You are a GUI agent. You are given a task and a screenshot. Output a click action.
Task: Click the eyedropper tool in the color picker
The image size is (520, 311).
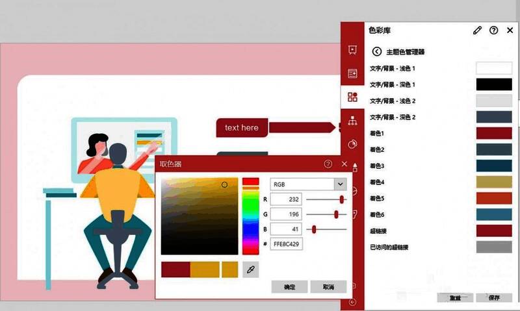(x=250, y=269)
